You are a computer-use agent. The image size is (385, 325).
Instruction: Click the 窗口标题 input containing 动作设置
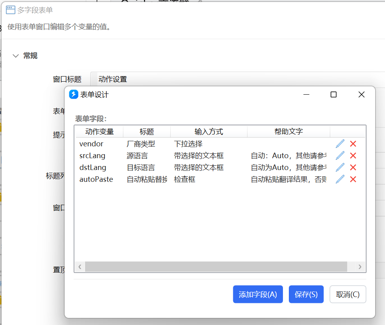pyautogui.click(x=238, y=79)
